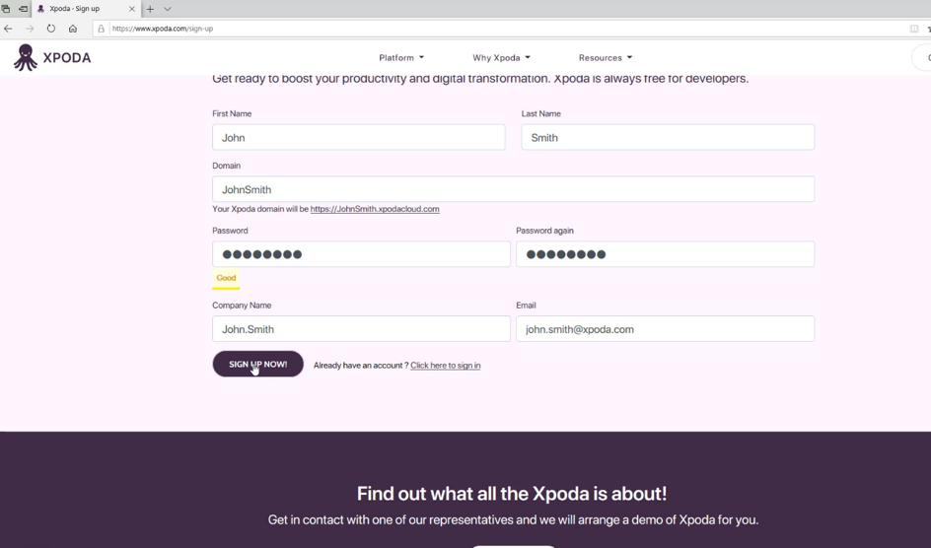This screenshot has height=548, width=931.
Task: Click the Company Name label
Action: 242,306
